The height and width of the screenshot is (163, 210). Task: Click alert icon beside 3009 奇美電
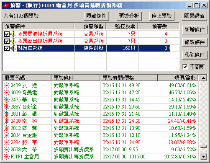7,93
